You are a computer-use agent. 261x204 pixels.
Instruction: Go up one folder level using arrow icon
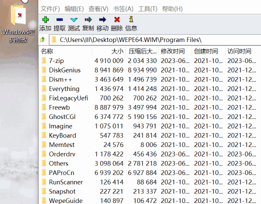tap(42, 39)
